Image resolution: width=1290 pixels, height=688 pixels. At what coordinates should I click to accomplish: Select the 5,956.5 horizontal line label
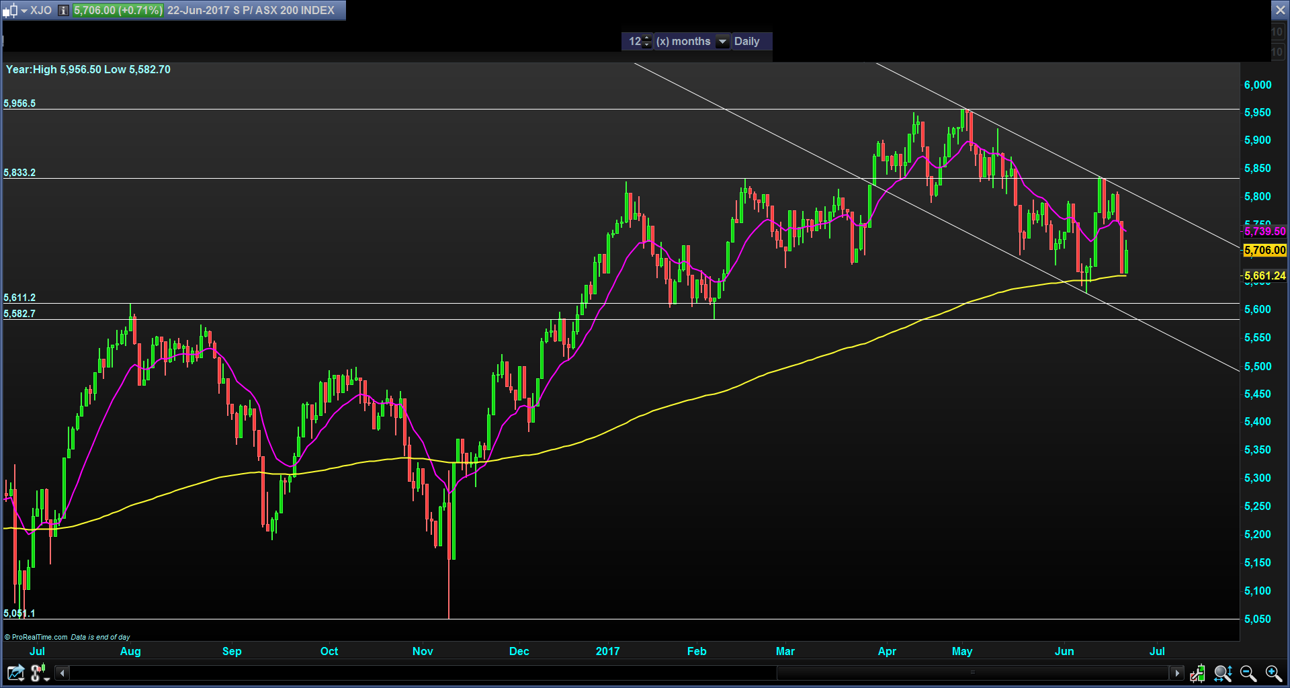pyautogui.click(x=19, y=103)
